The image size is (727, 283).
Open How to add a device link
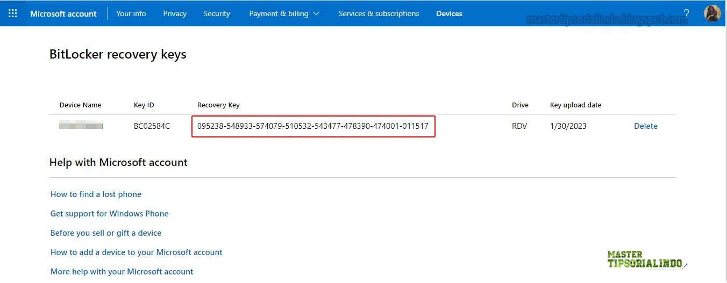point(136,252)
